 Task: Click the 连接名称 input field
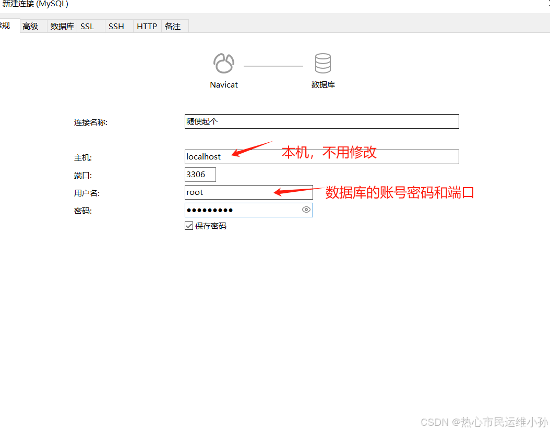[x=321, y=121]
